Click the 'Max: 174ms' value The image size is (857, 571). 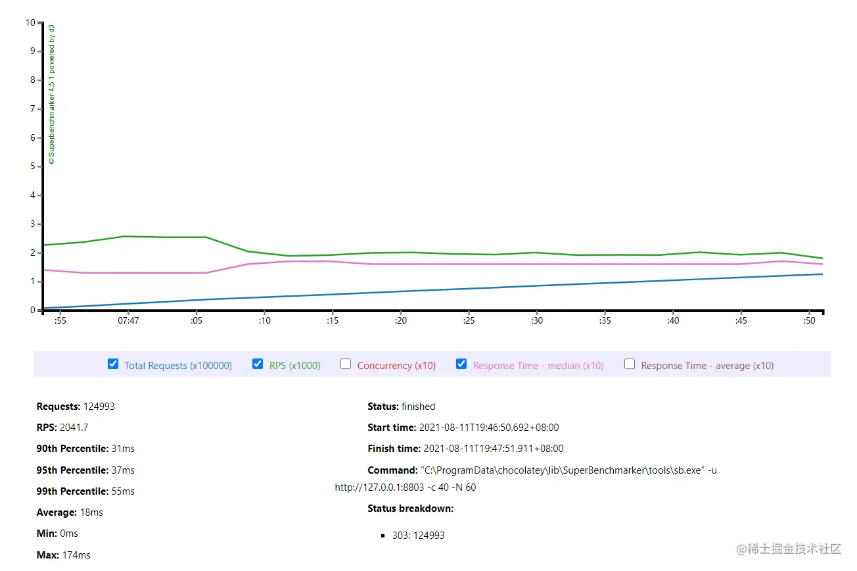[64, 555]
